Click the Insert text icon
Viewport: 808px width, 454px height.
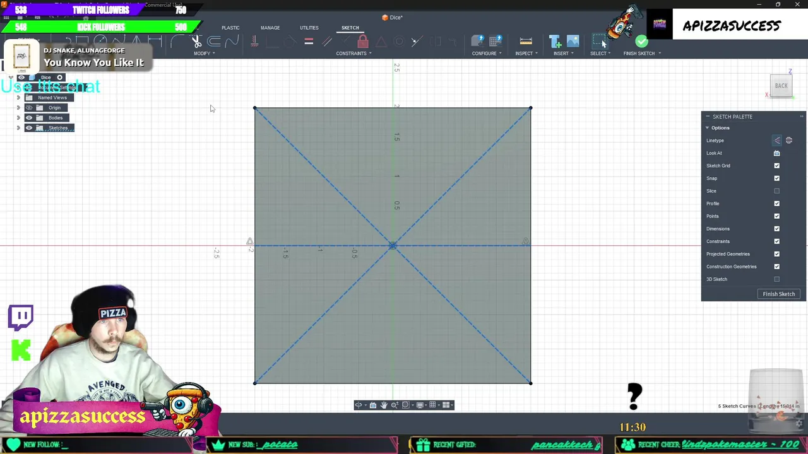555,42
